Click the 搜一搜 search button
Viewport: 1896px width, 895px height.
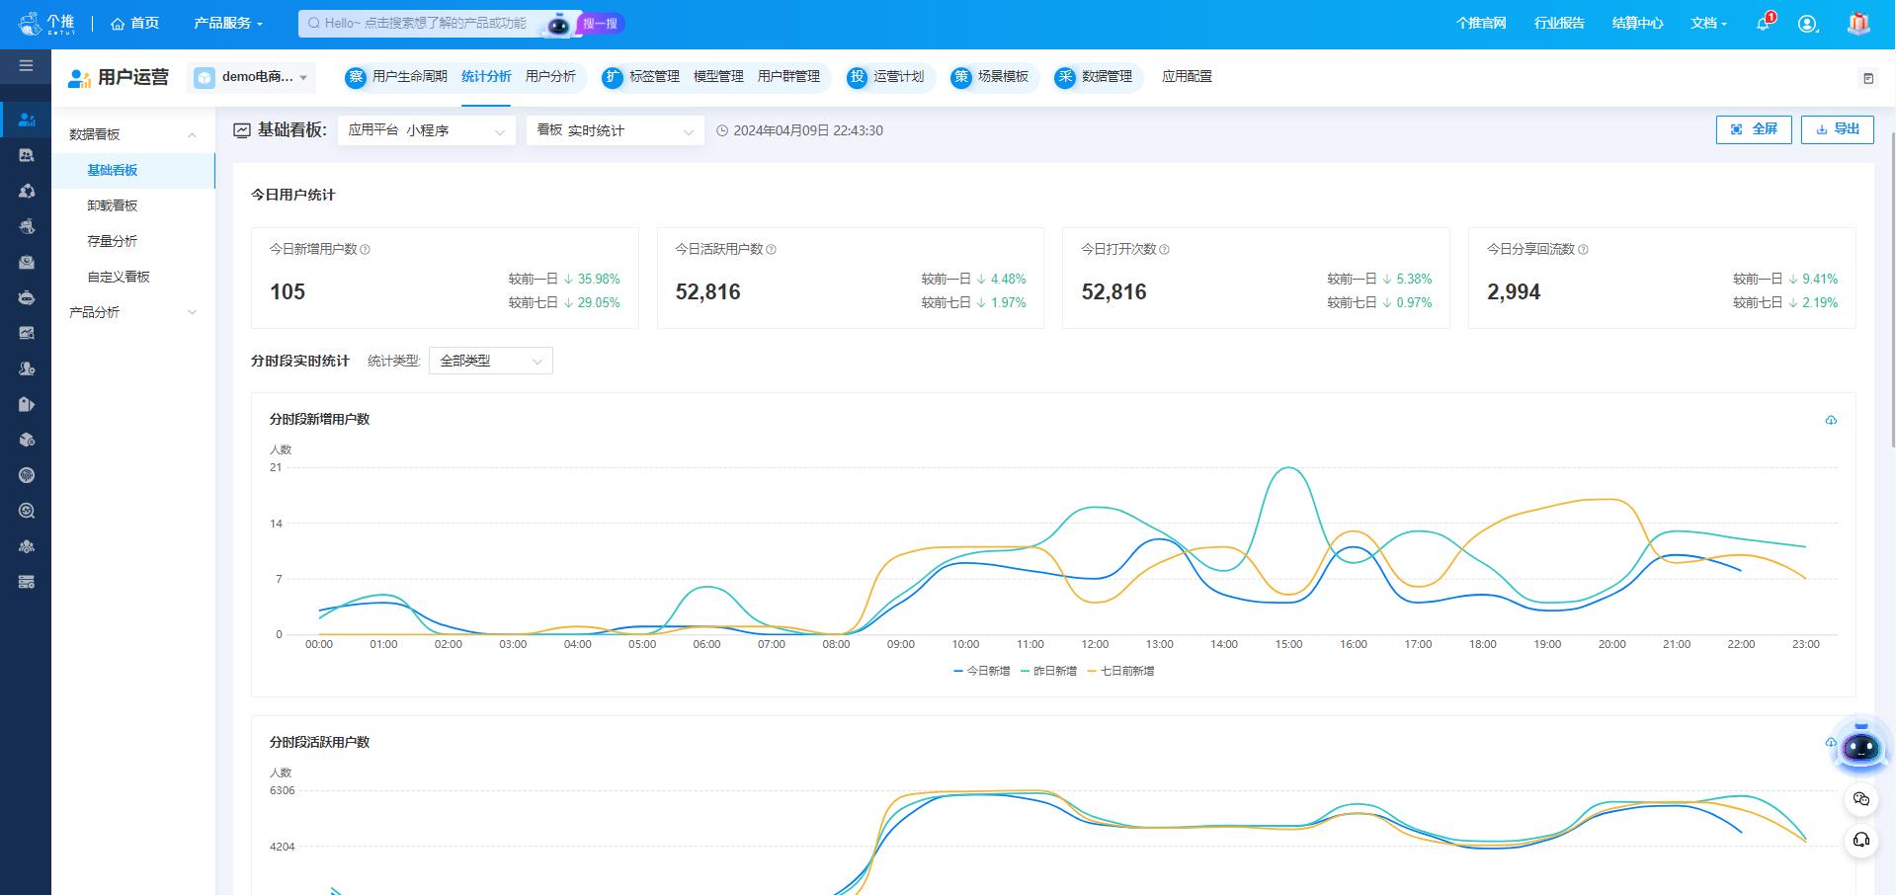600,23
